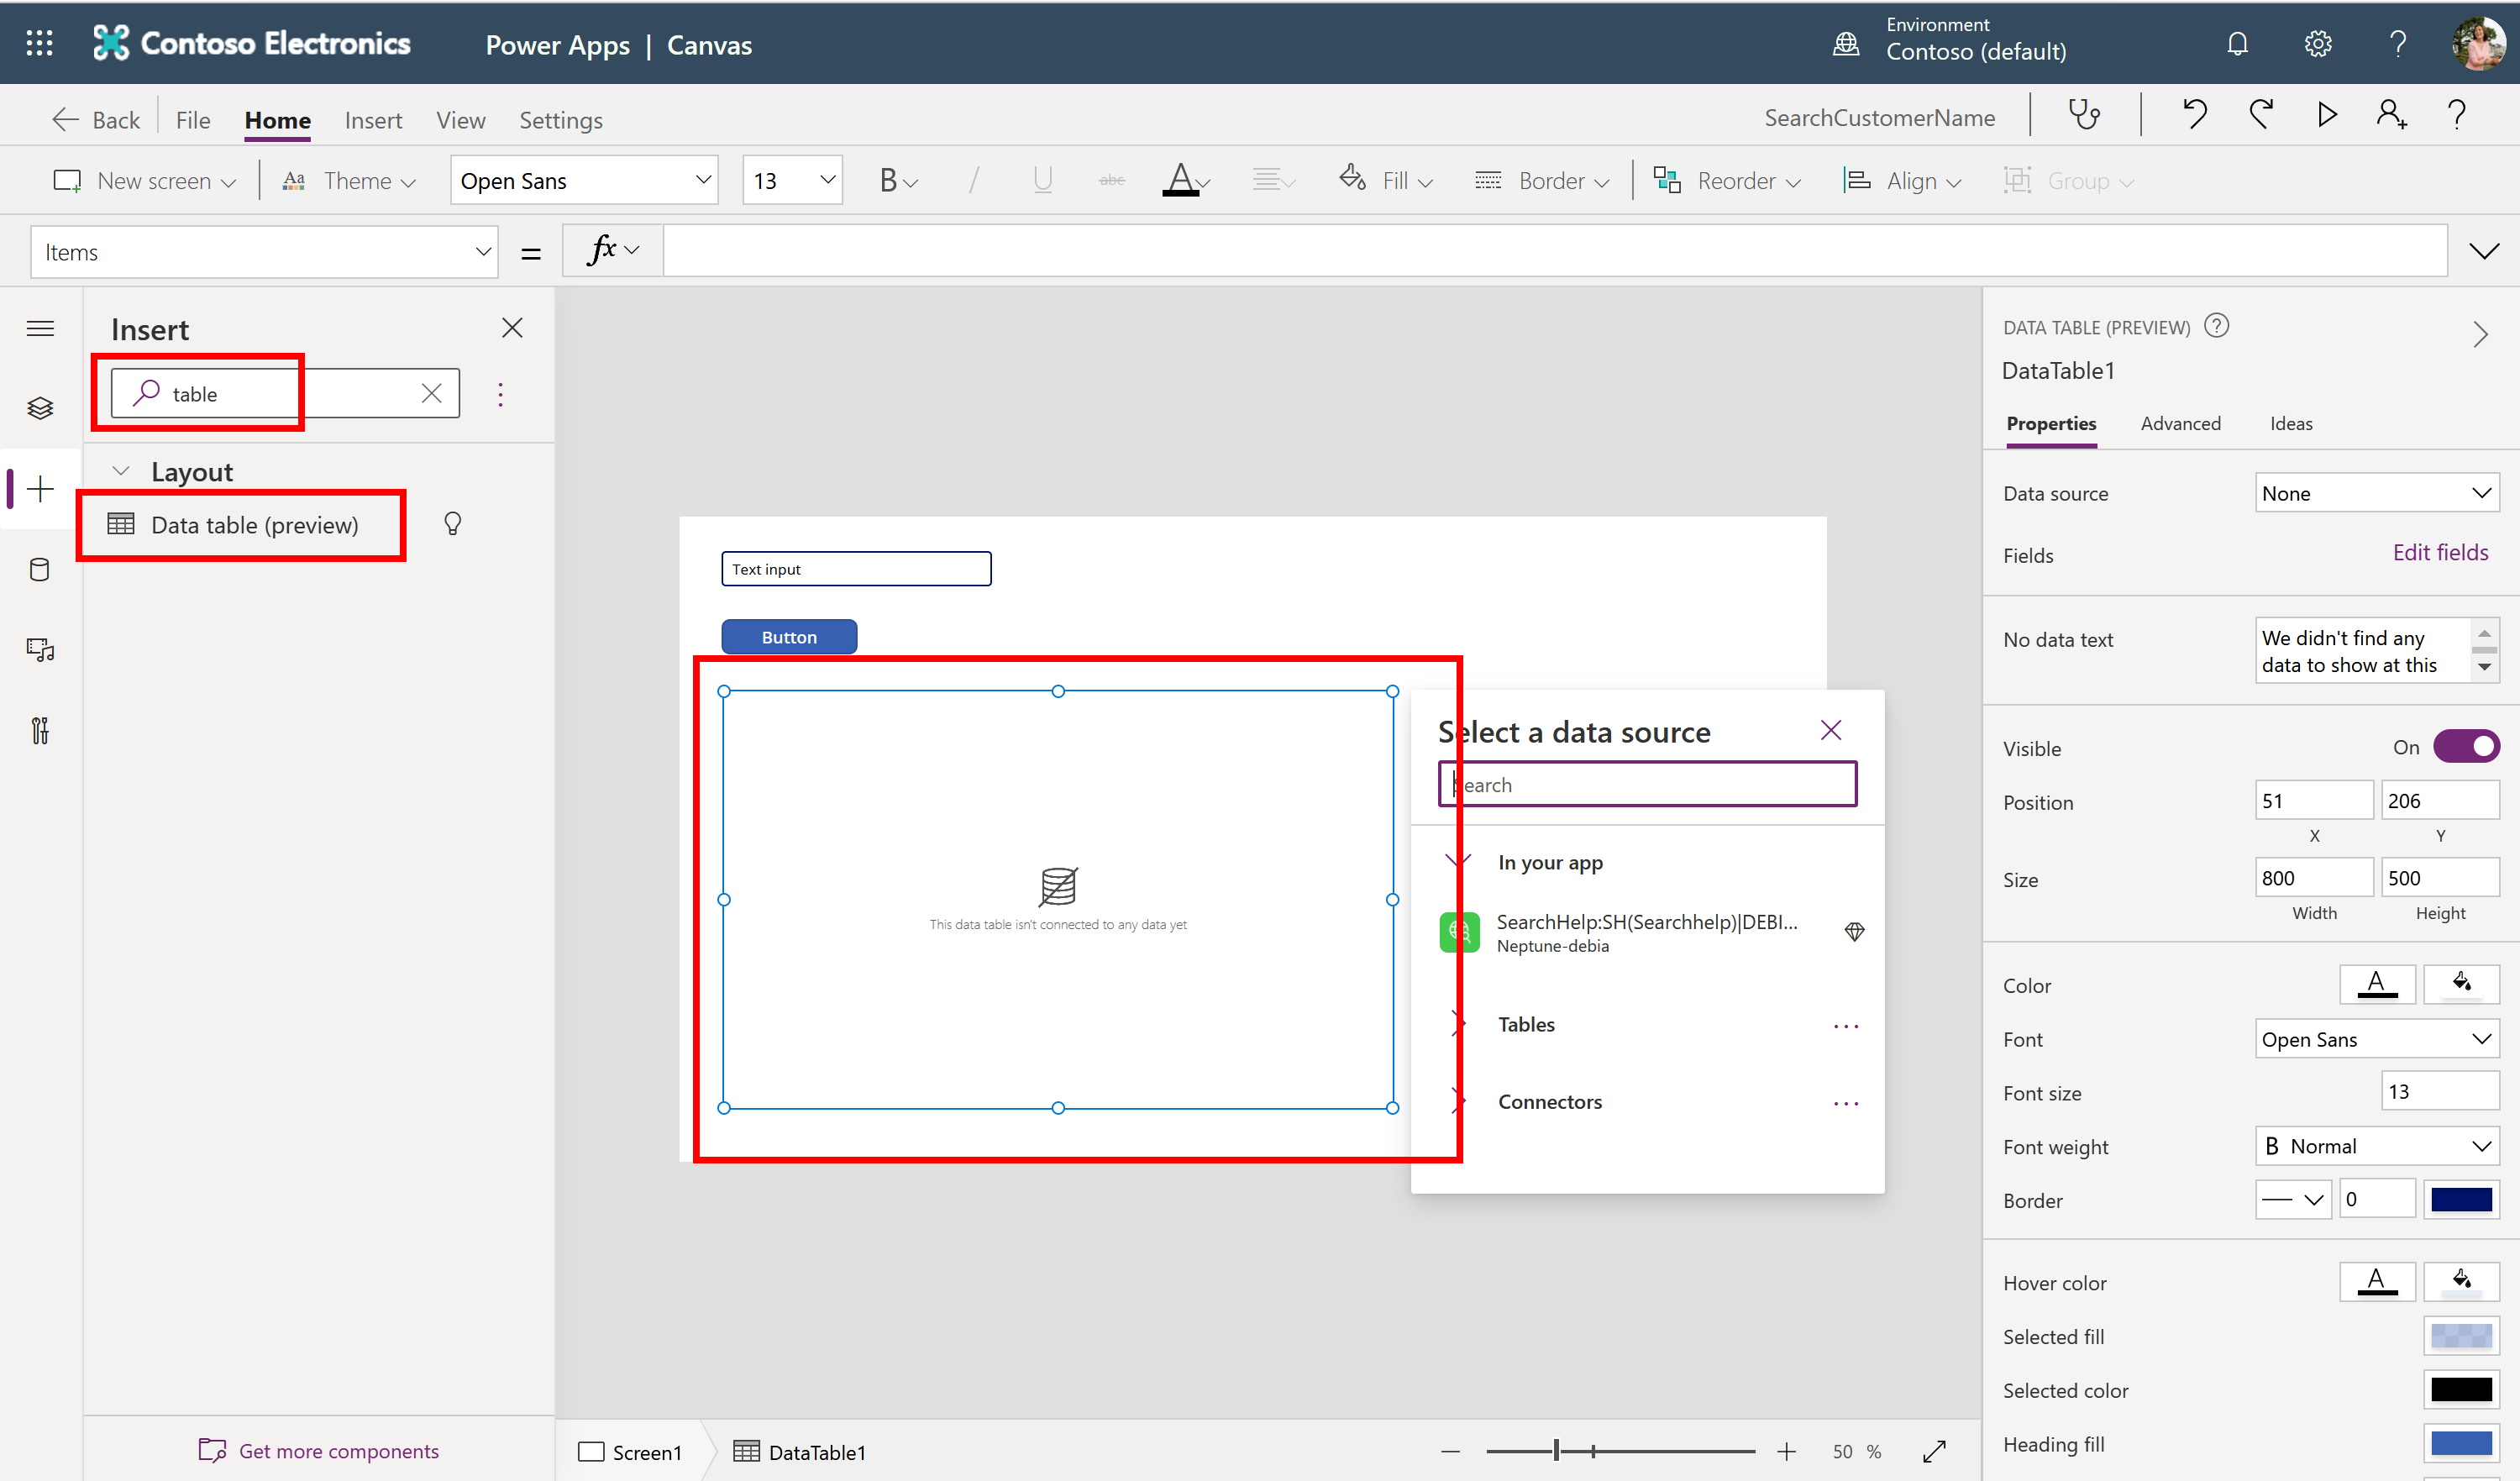Open notifications bell icon

pos(2237,44)
